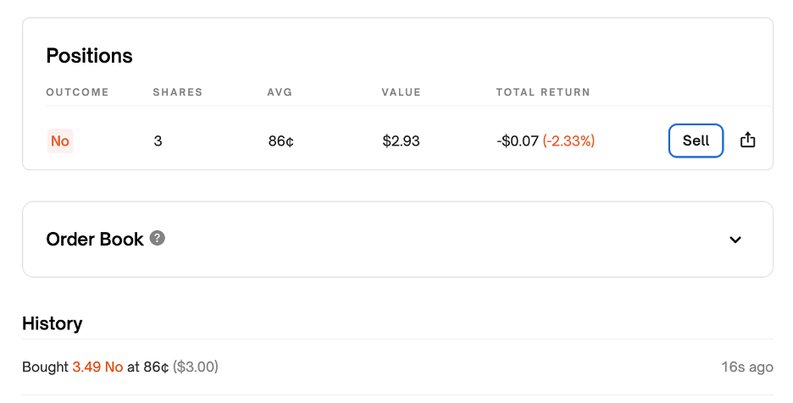Click the -2.33% total return percentage
Image resolution: width=793 pixels, height=403 pixels.
[x=568, y=141]
